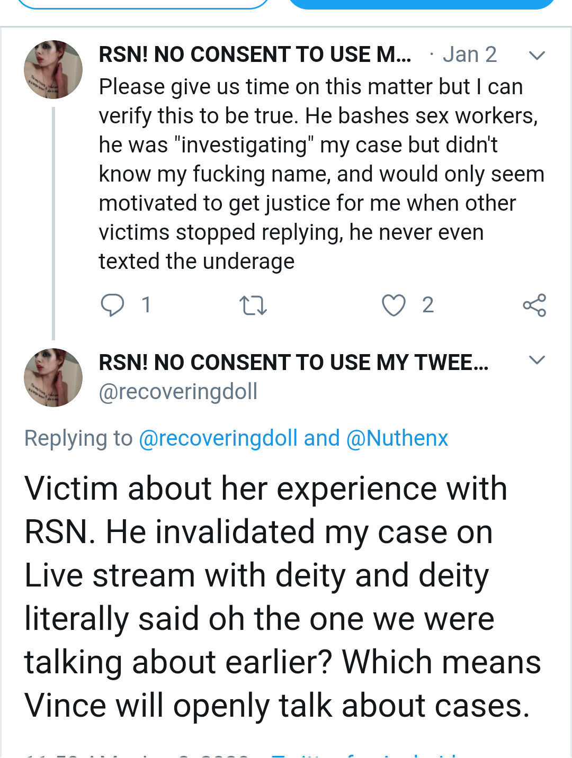The width and height of the screenshot is (572, 758).
Task: Expand the Jan 2 tweet options chevron
Action: [537, 55]
